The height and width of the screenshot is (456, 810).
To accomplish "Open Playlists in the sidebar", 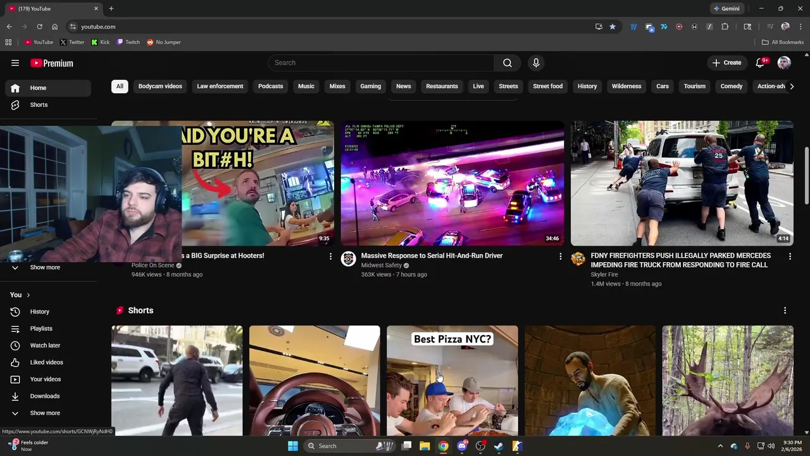I will coord(48,329).
